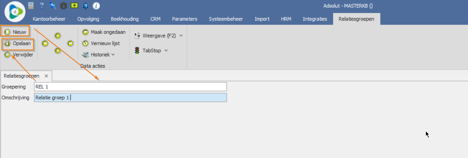The height and width of the screenshot is (158, 468).
Task: Click into the Groepering input field
Action: coord(130,87)
